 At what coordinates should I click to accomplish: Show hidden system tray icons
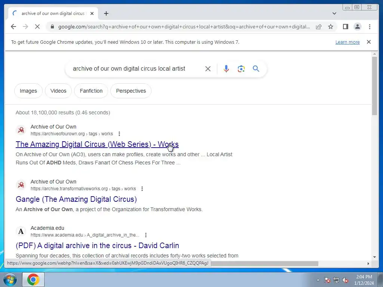[x=318, y=280]
